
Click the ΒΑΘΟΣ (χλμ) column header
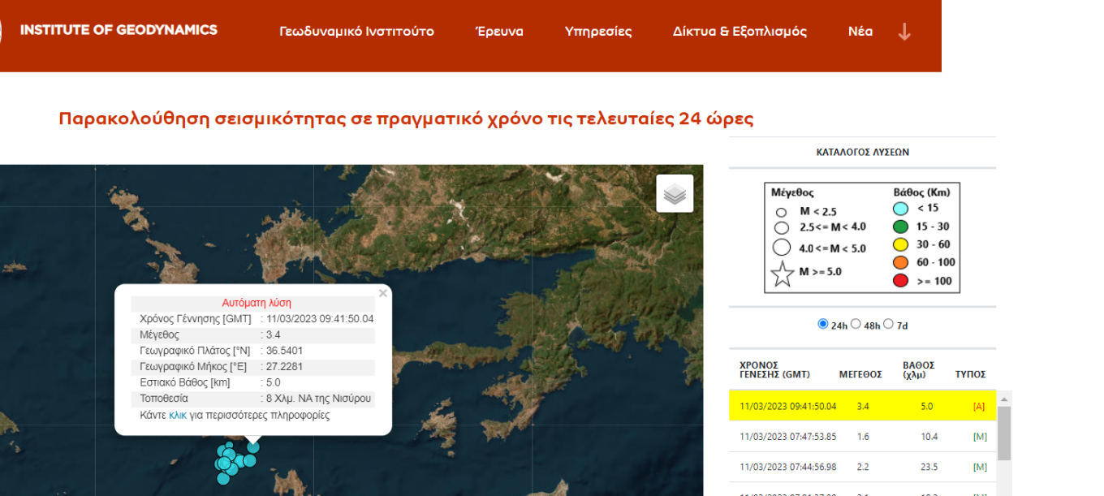point(919,369)
